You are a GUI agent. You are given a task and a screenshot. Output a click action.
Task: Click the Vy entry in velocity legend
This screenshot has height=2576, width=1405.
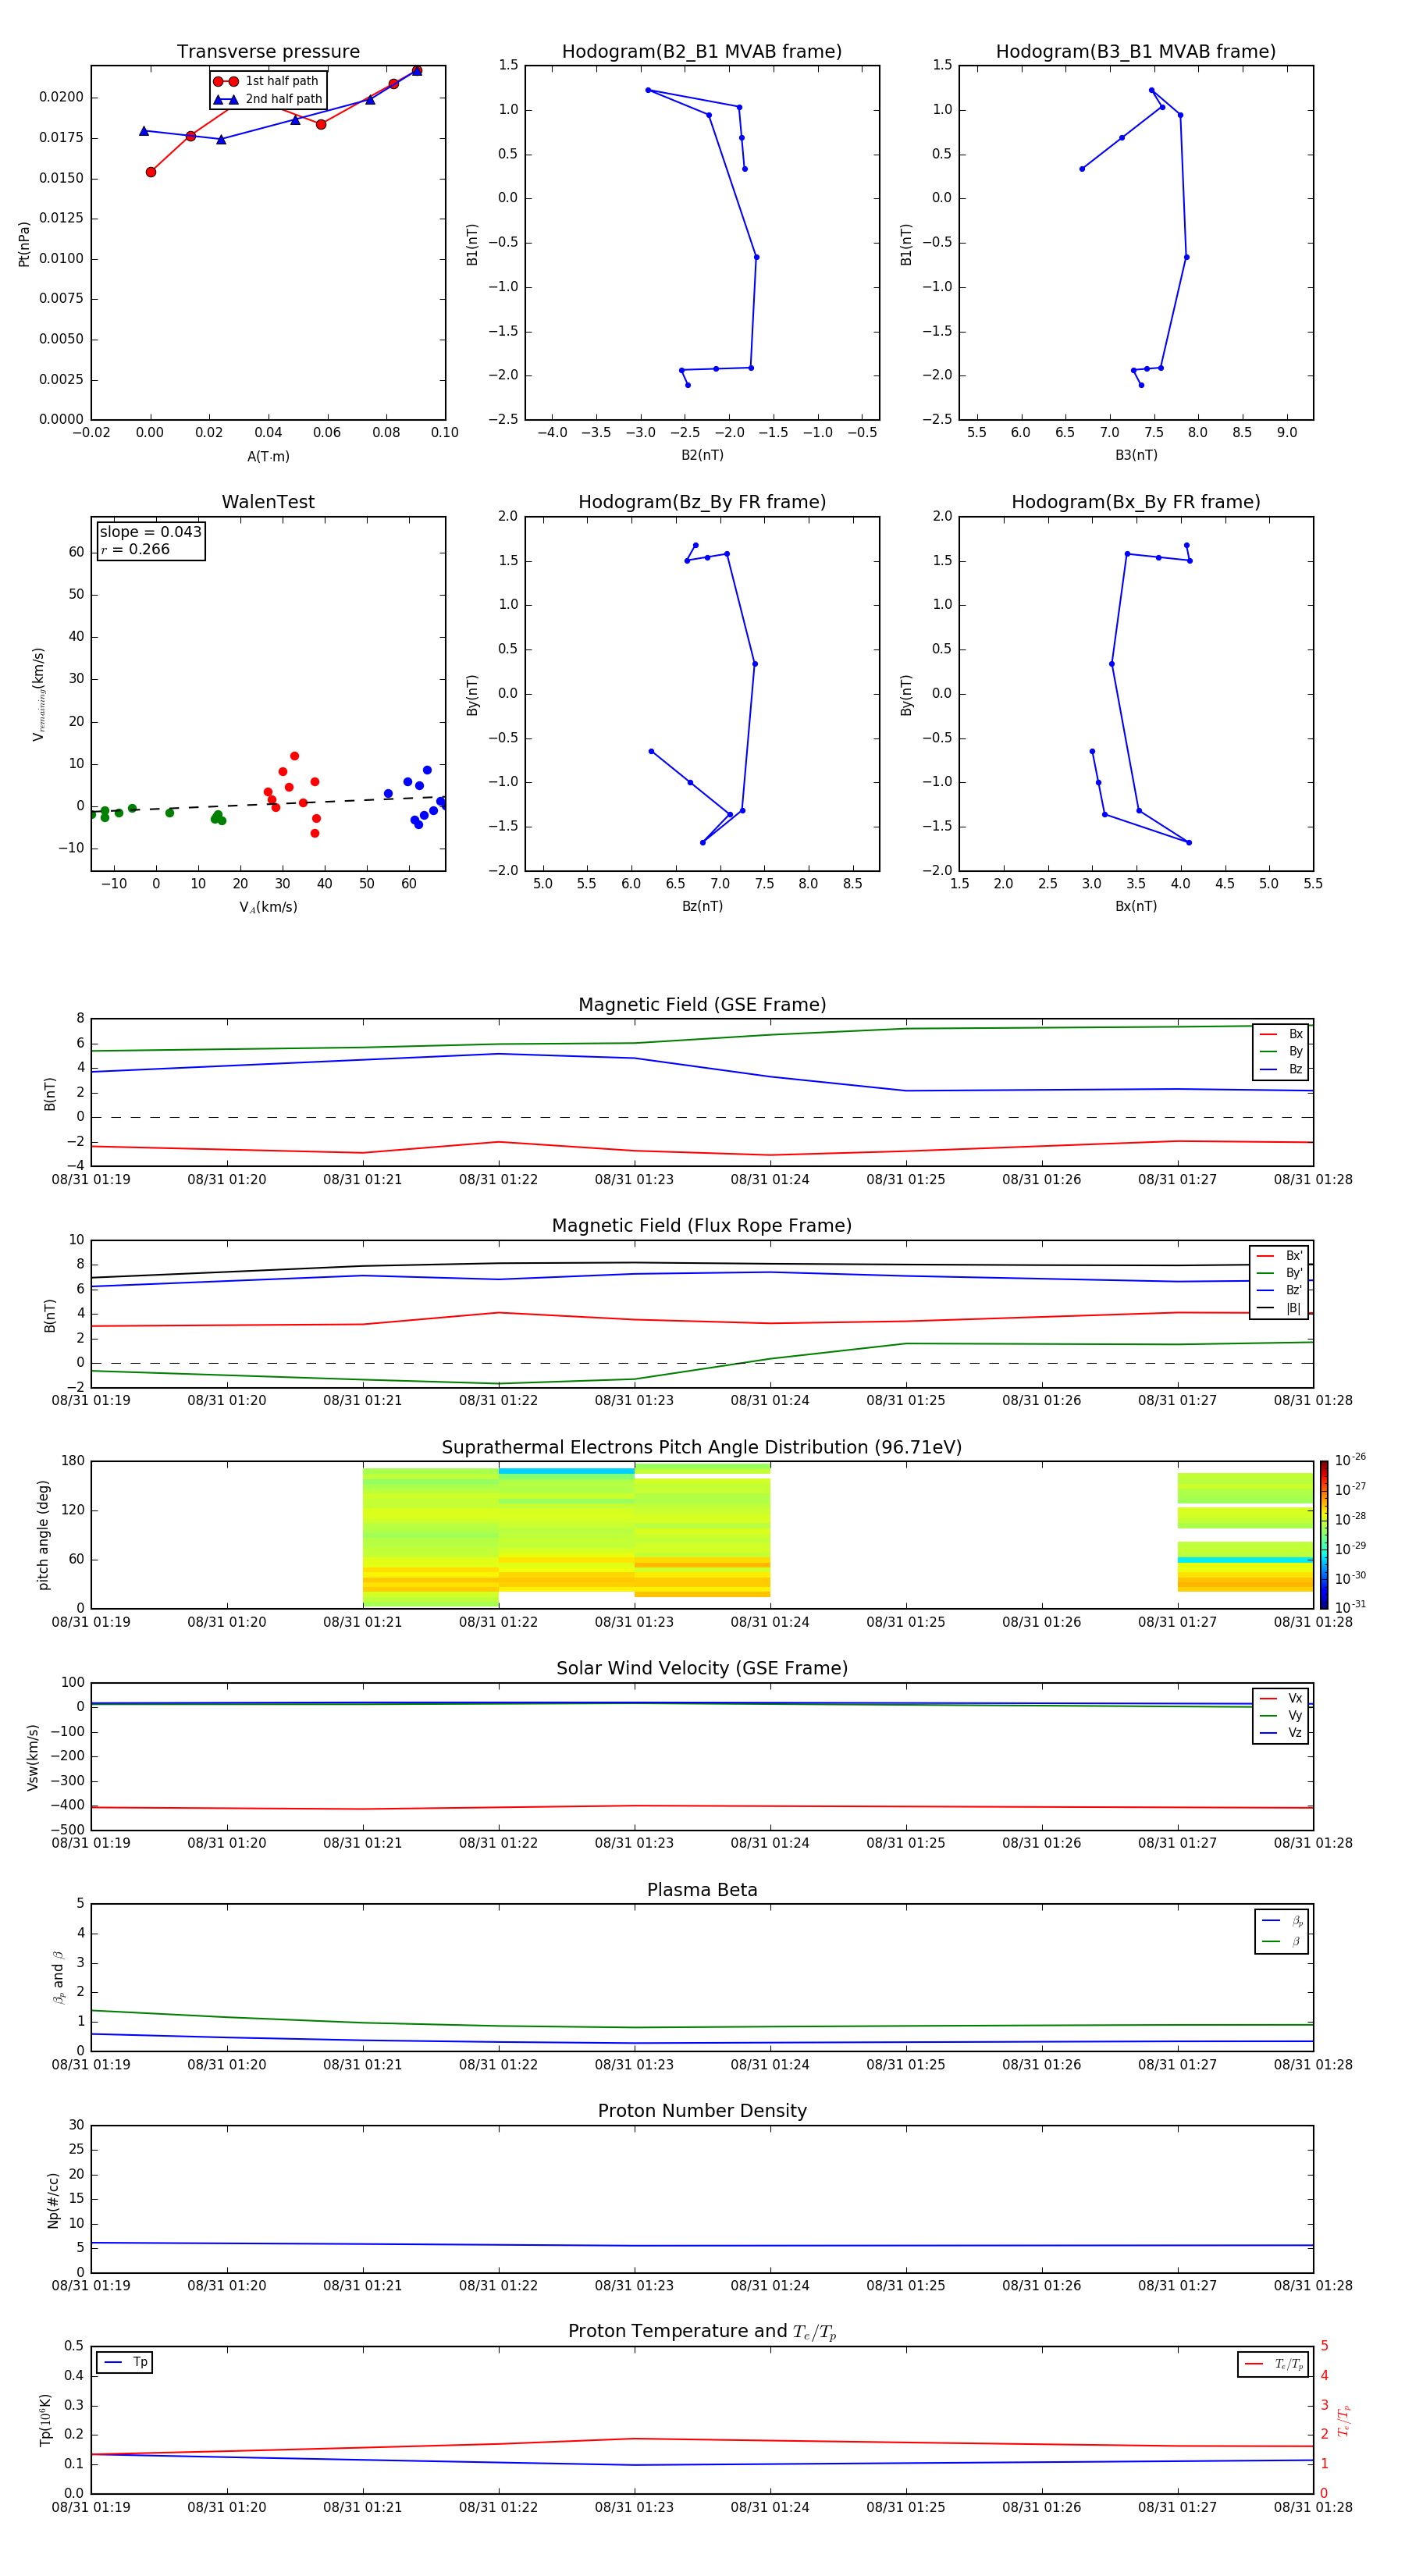(1281, 1715)
